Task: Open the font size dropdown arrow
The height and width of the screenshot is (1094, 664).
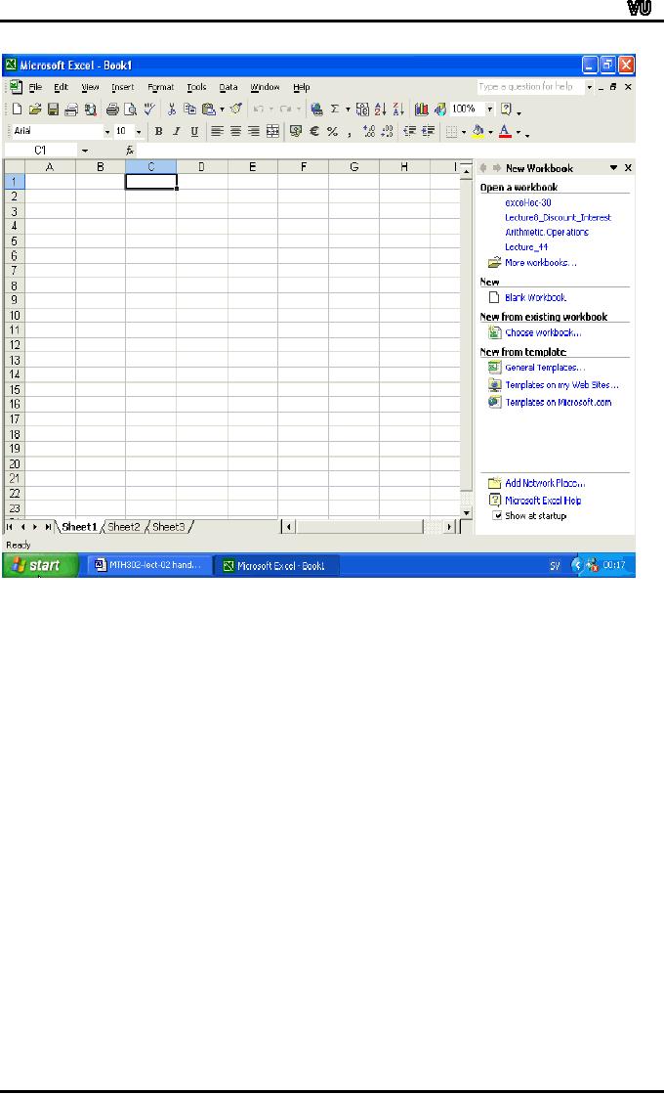Action: point(139,131)
